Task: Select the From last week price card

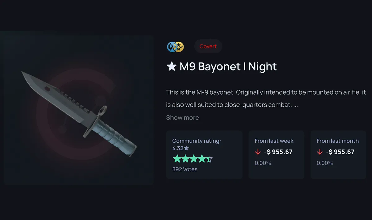Action: point(276,154)
